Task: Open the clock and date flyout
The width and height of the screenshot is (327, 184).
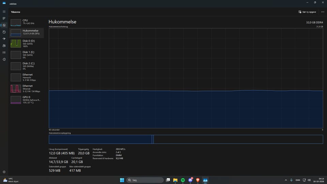Action: coord(319,180)
